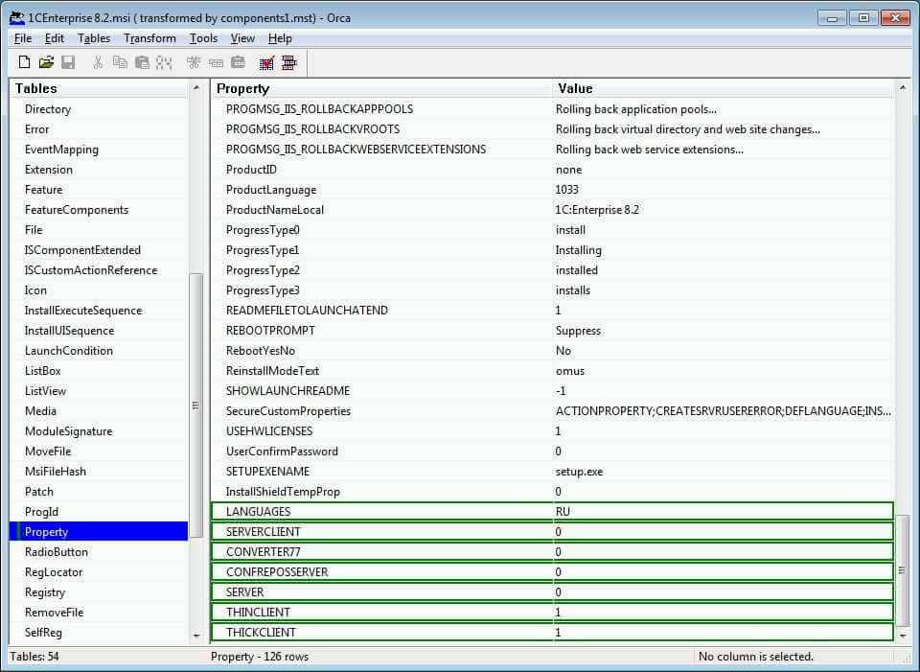Select the Error table

pyautogui.click(x=37, y=129)
